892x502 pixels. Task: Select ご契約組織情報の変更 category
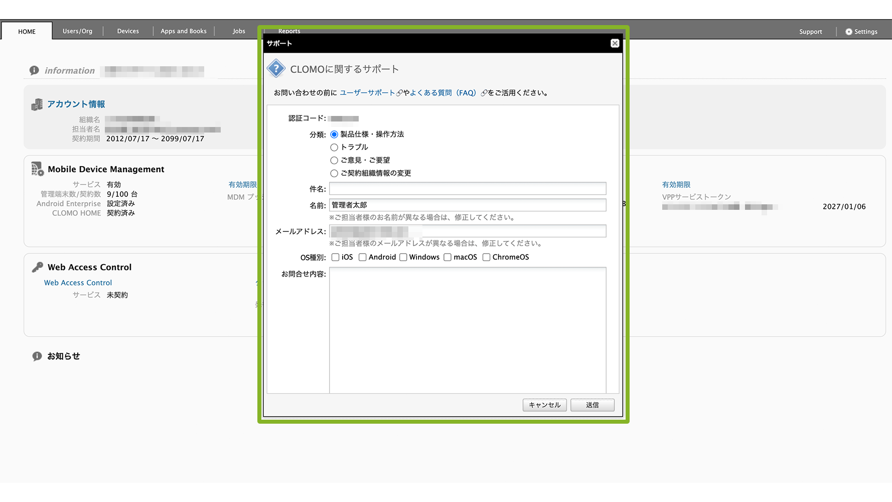coord(334,173)
